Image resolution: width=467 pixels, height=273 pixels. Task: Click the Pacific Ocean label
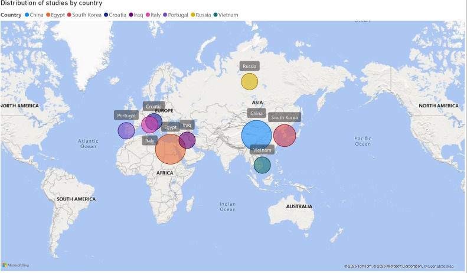(363, 141)
